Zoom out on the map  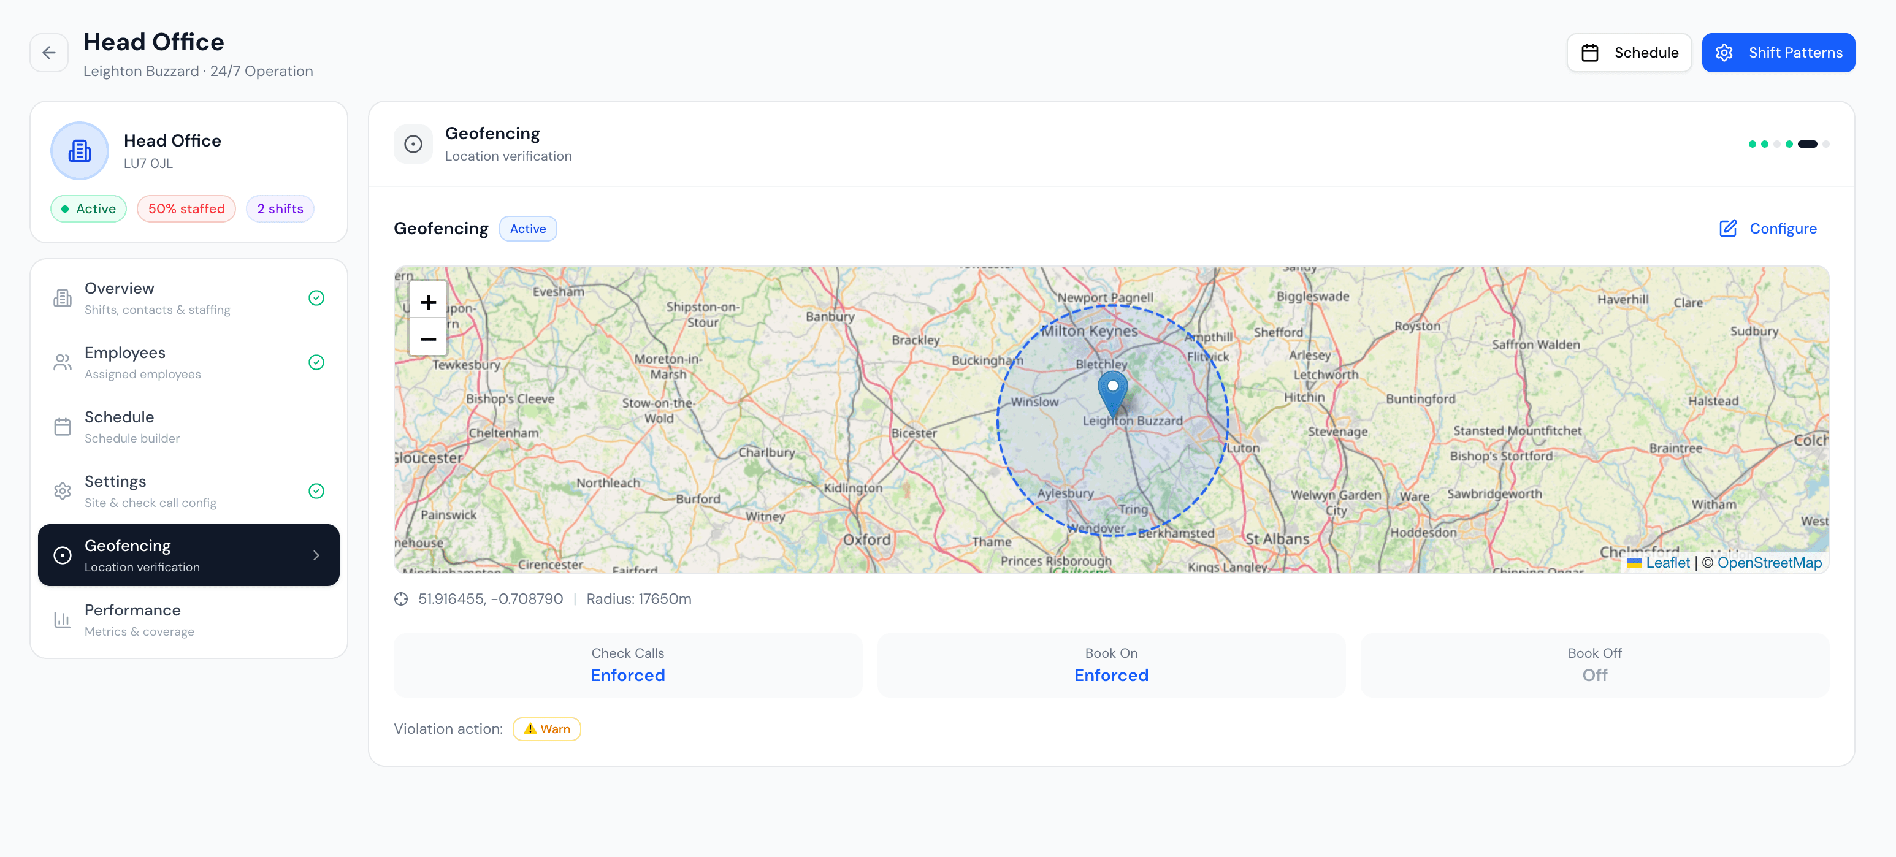(427, 338)
